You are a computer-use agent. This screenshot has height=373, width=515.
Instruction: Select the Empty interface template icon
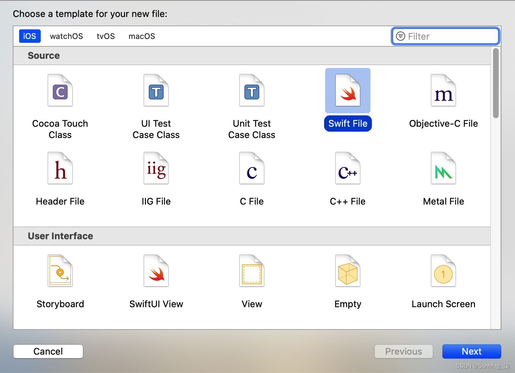pyautogui.click(x=348, y=271)
